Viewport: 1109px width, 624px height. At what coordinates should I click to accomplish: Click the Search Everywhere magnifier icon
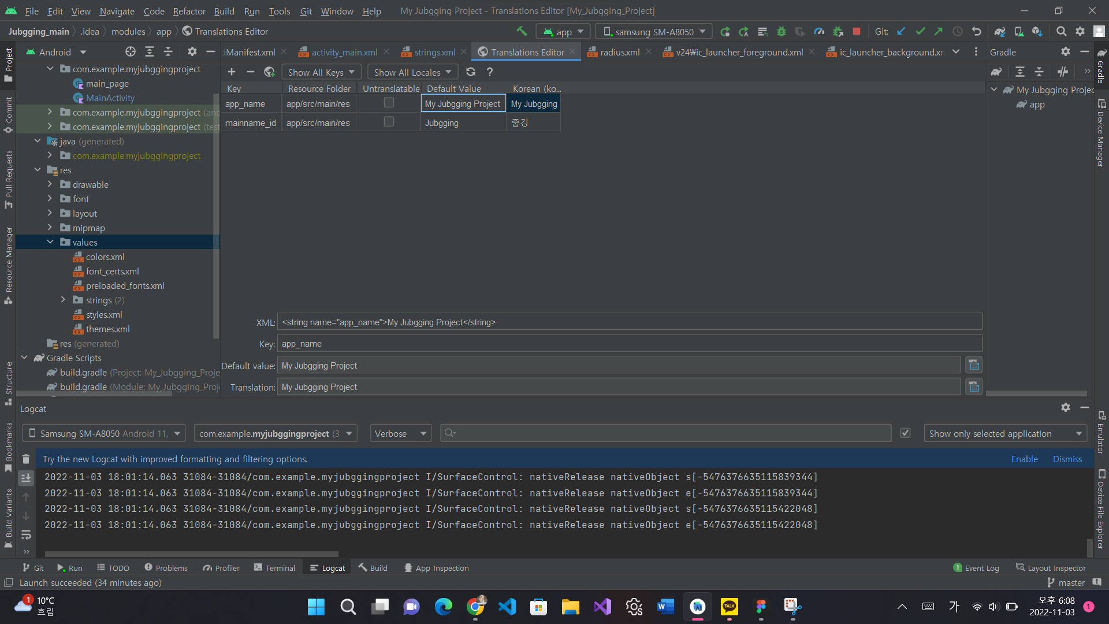[1061, 31]
